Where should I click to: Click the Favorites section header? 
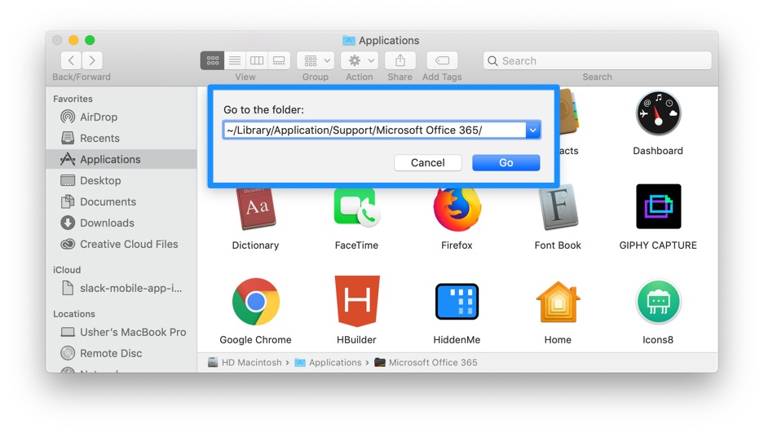coord(73,99)
